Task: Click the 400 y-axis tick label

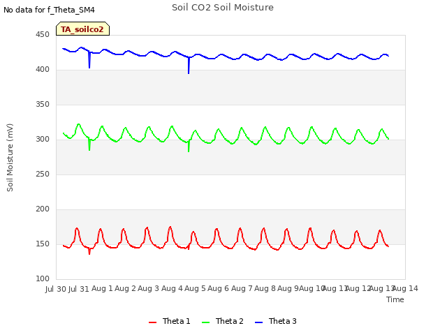Action: 43,70
